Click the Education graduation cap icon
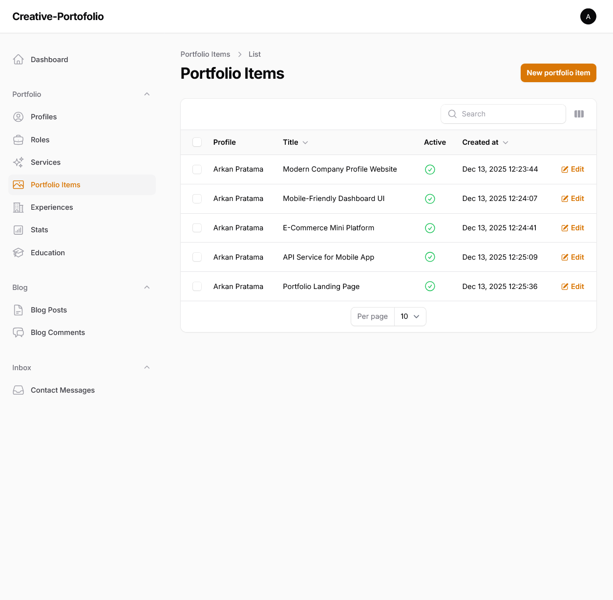The image size is (613, 600). pos(18,253)
